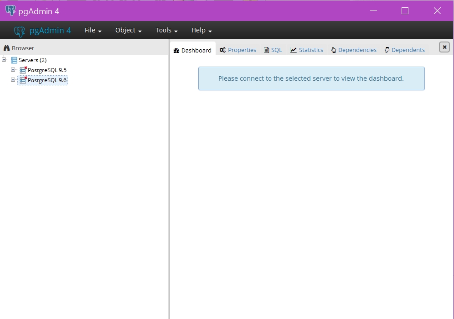Click the elephant icon in window title bar
This screenshot has height=319, width=454.
click(x=10, y=10)
